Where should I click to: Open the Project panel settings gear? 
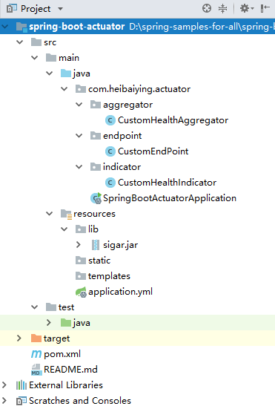pos(246,9)
